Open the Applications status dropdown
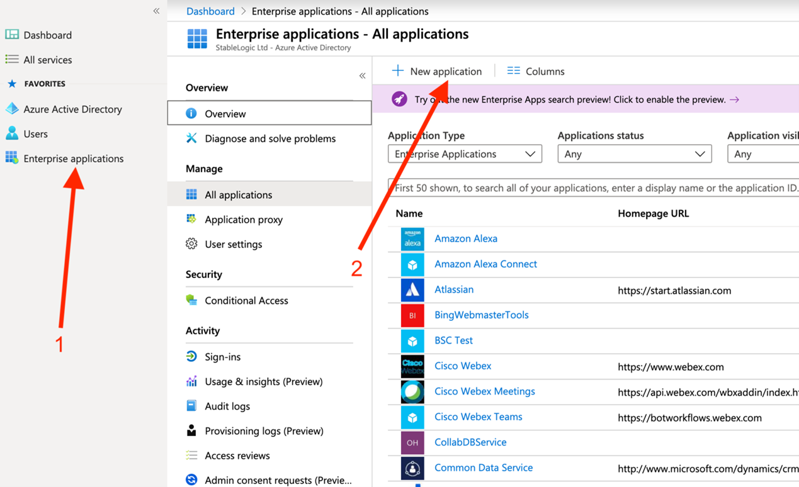This screenshot has width=799, height=487. [635, 154]
